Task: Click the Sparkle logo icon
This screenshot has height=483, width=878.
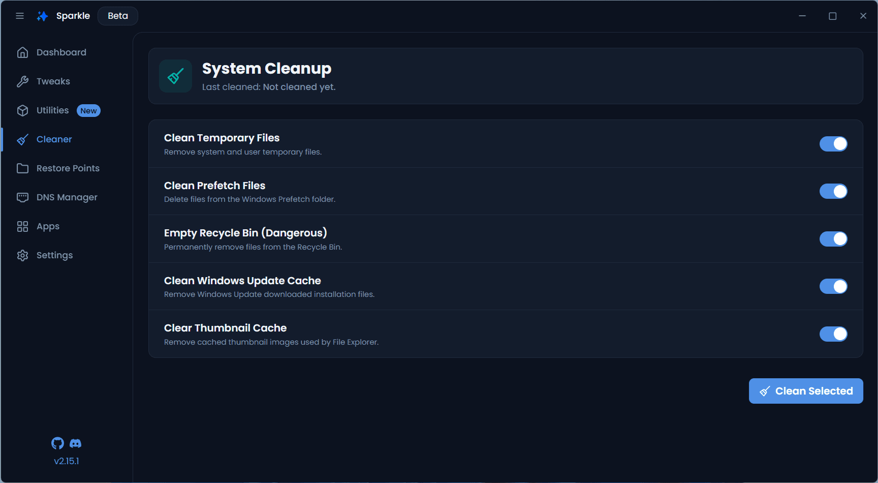Action: tap(43, 16)
